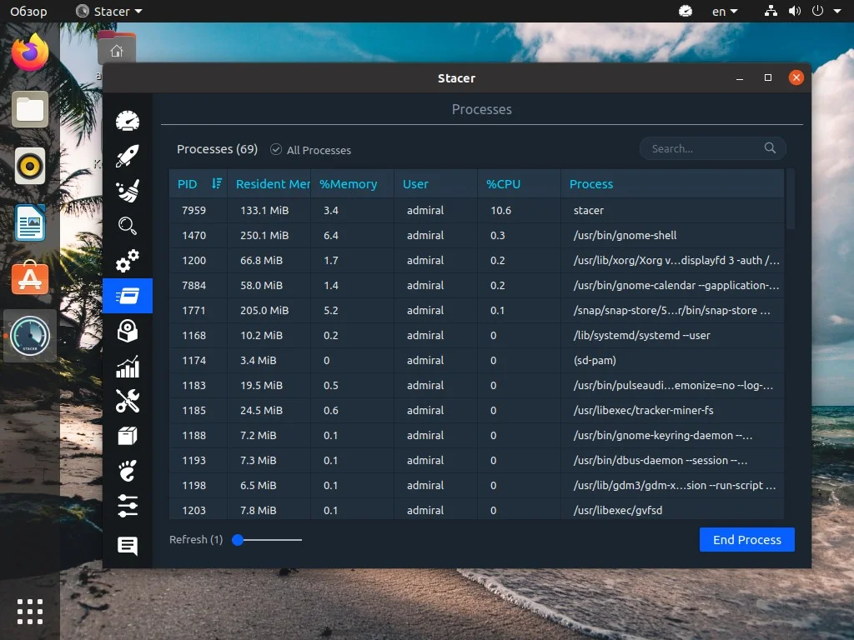The height and width of the screenshot is (640, 854).
Task: Enable the All Processes filter
Action: point(275,150)
